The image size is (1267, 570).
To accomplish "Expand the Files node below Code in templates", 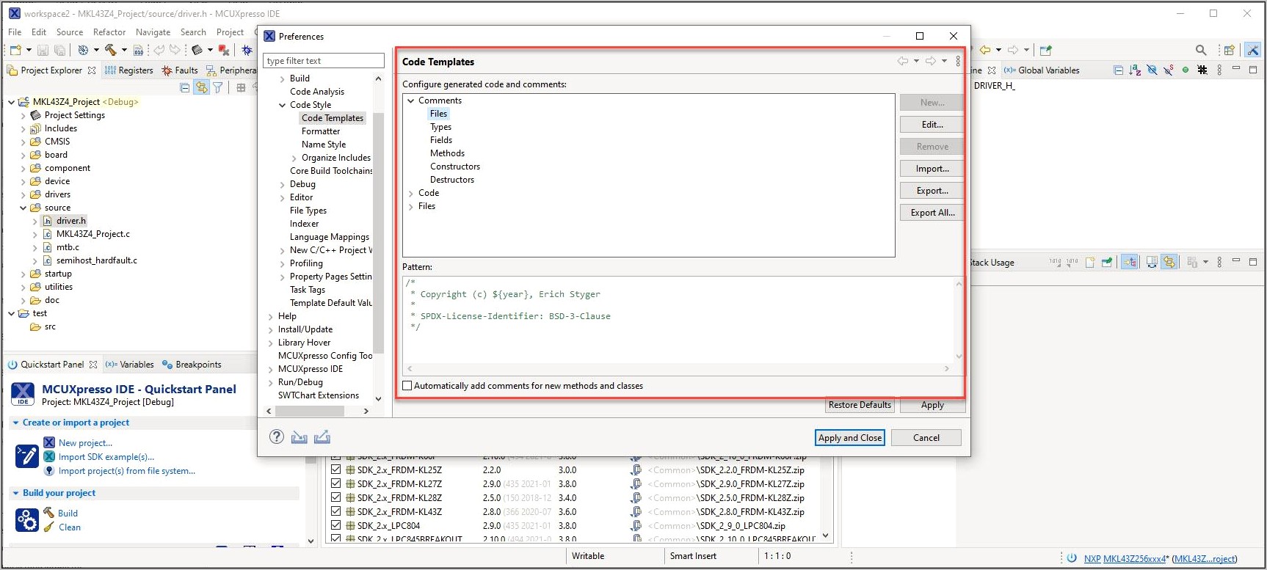I will [x=411, y=206].
